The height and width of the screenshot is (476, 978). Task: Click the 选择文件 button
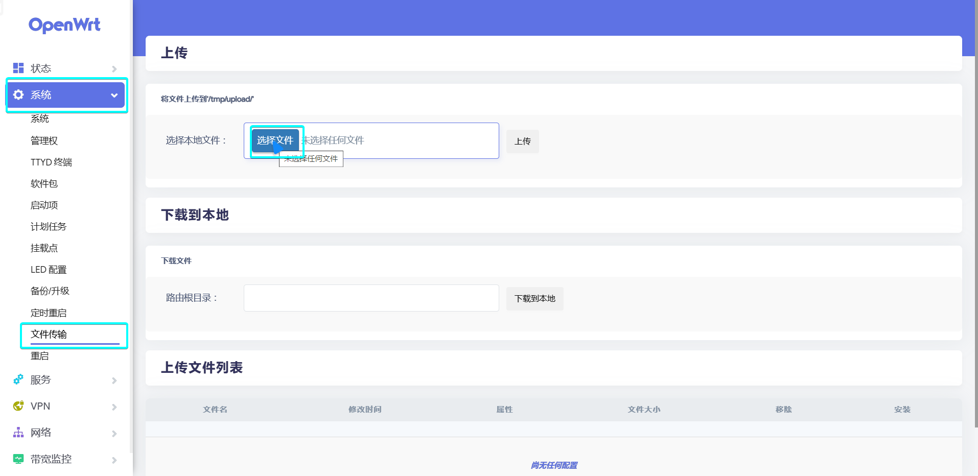click(275, 140)
